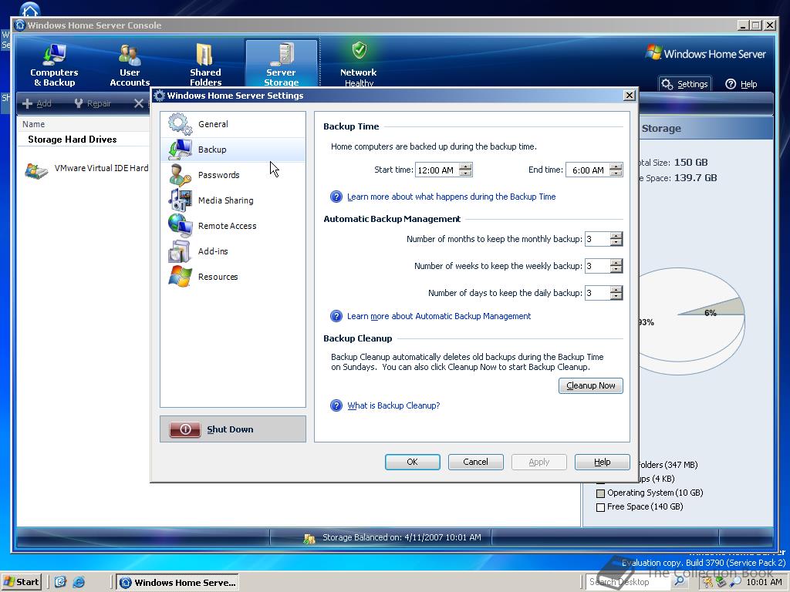Click the End time field
790x592 pixels.
point(587,170)
